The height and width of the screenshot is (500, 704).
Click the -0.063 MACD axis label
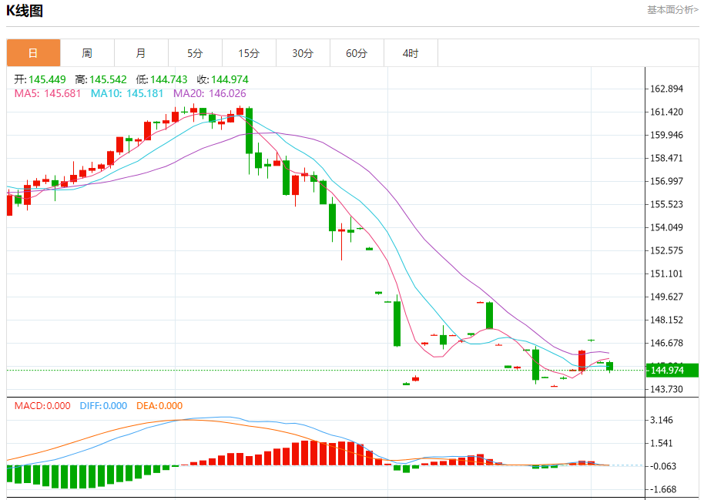click(x=662, y=466)
